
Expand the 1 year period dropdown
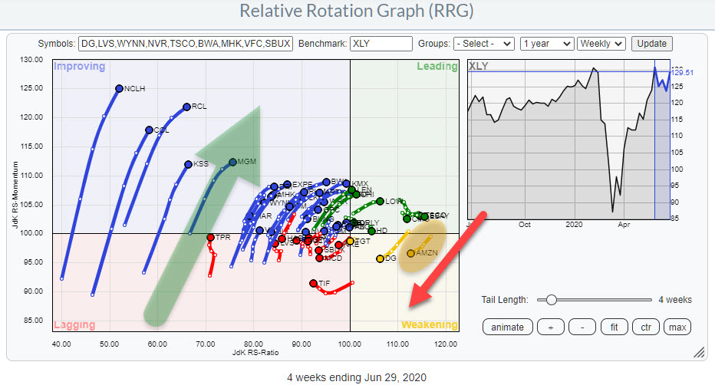tap(546, 44)
